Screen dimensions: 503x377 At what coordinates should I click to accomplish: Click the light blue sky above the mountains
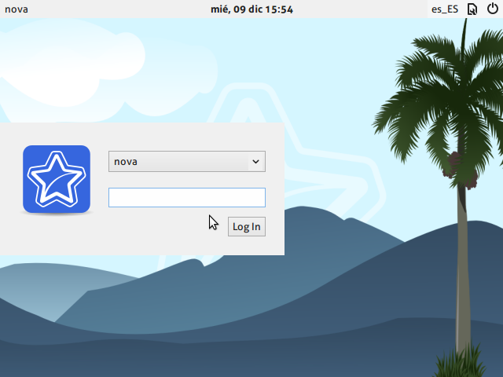pos(330,47)
